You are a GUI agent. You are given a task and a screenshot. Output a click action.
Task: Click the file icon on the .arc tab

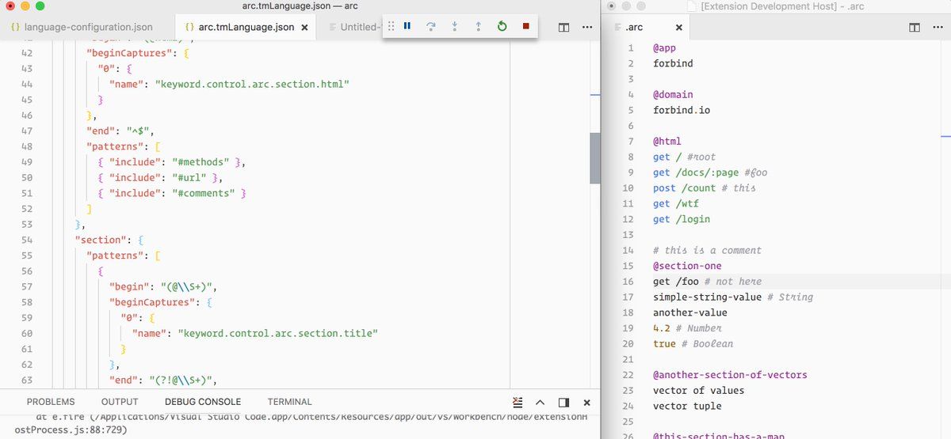619,27
